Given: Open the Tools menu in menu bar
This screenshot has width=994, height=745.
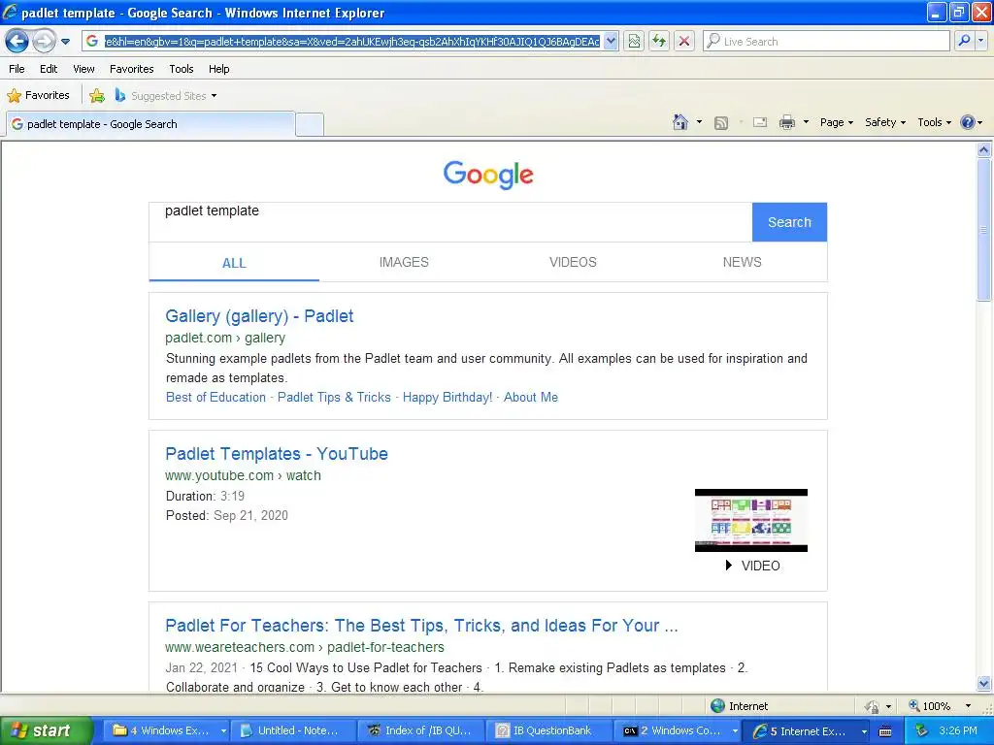Looking at the screenshot, I should 182,69.
